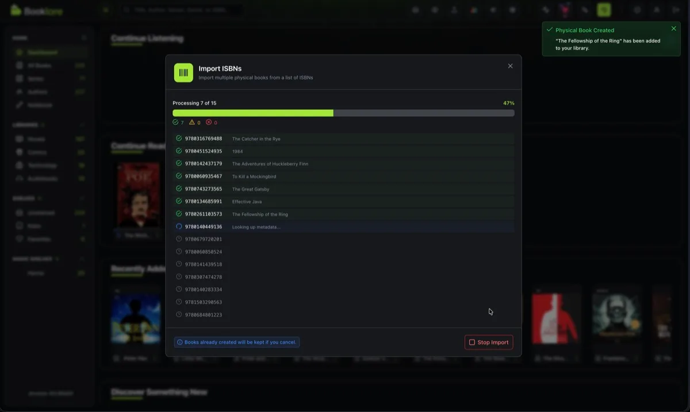Stop the import with Stop Import button

(x=489, y=342)
